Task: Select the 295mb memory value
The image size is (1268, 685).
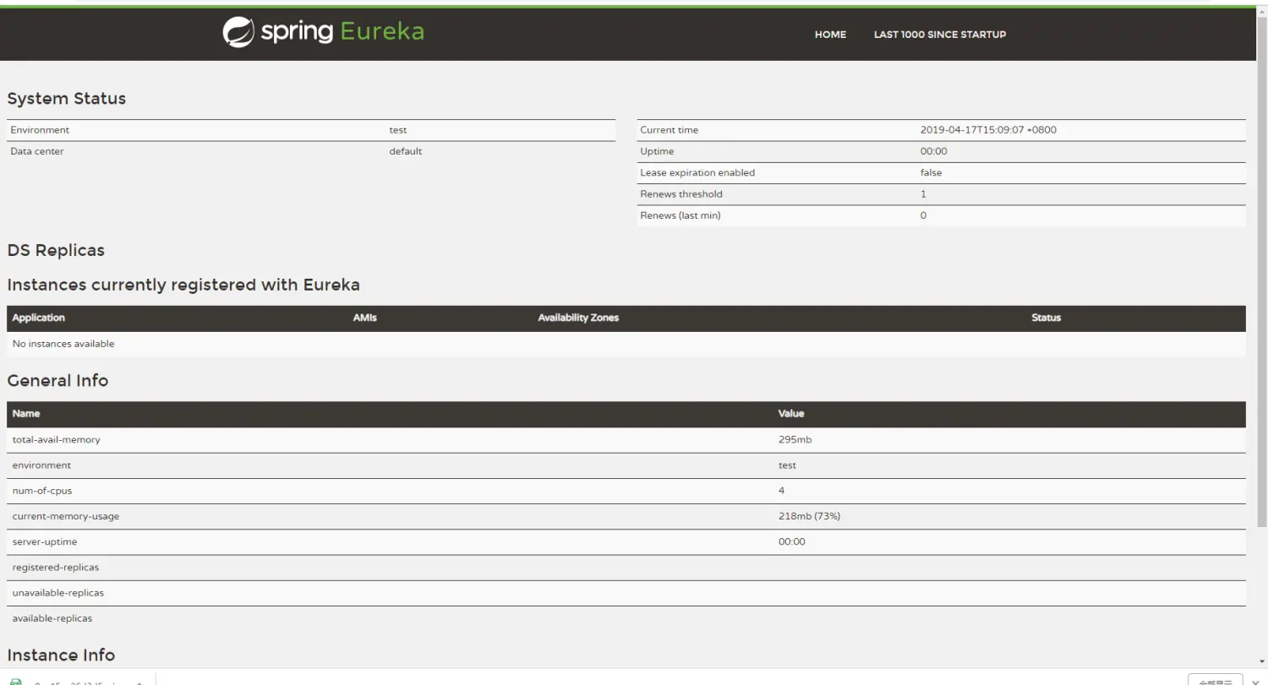Action: pos(795,440)
